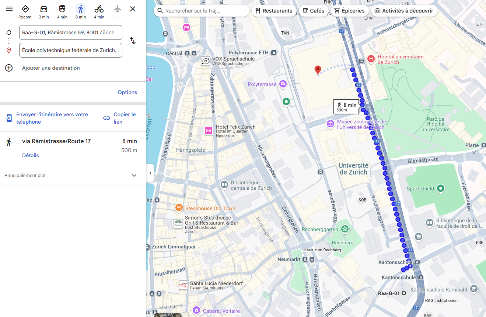
Task: Switch to cycling directions
Action: coord(99,12)
